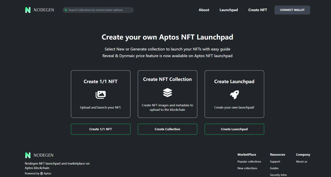
Task: Open Create NFT in top navigation
Action: click(x=258, y=10)
